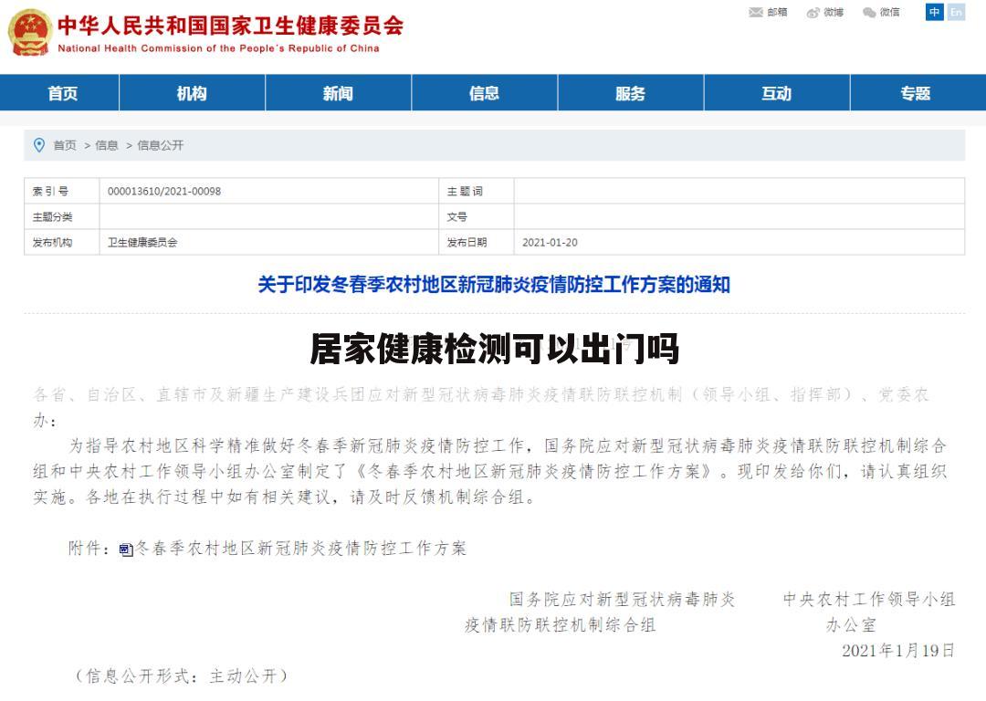Open the 新闻 navigation tab
This screenshot has height=701, width=986.
pos(339,93)
